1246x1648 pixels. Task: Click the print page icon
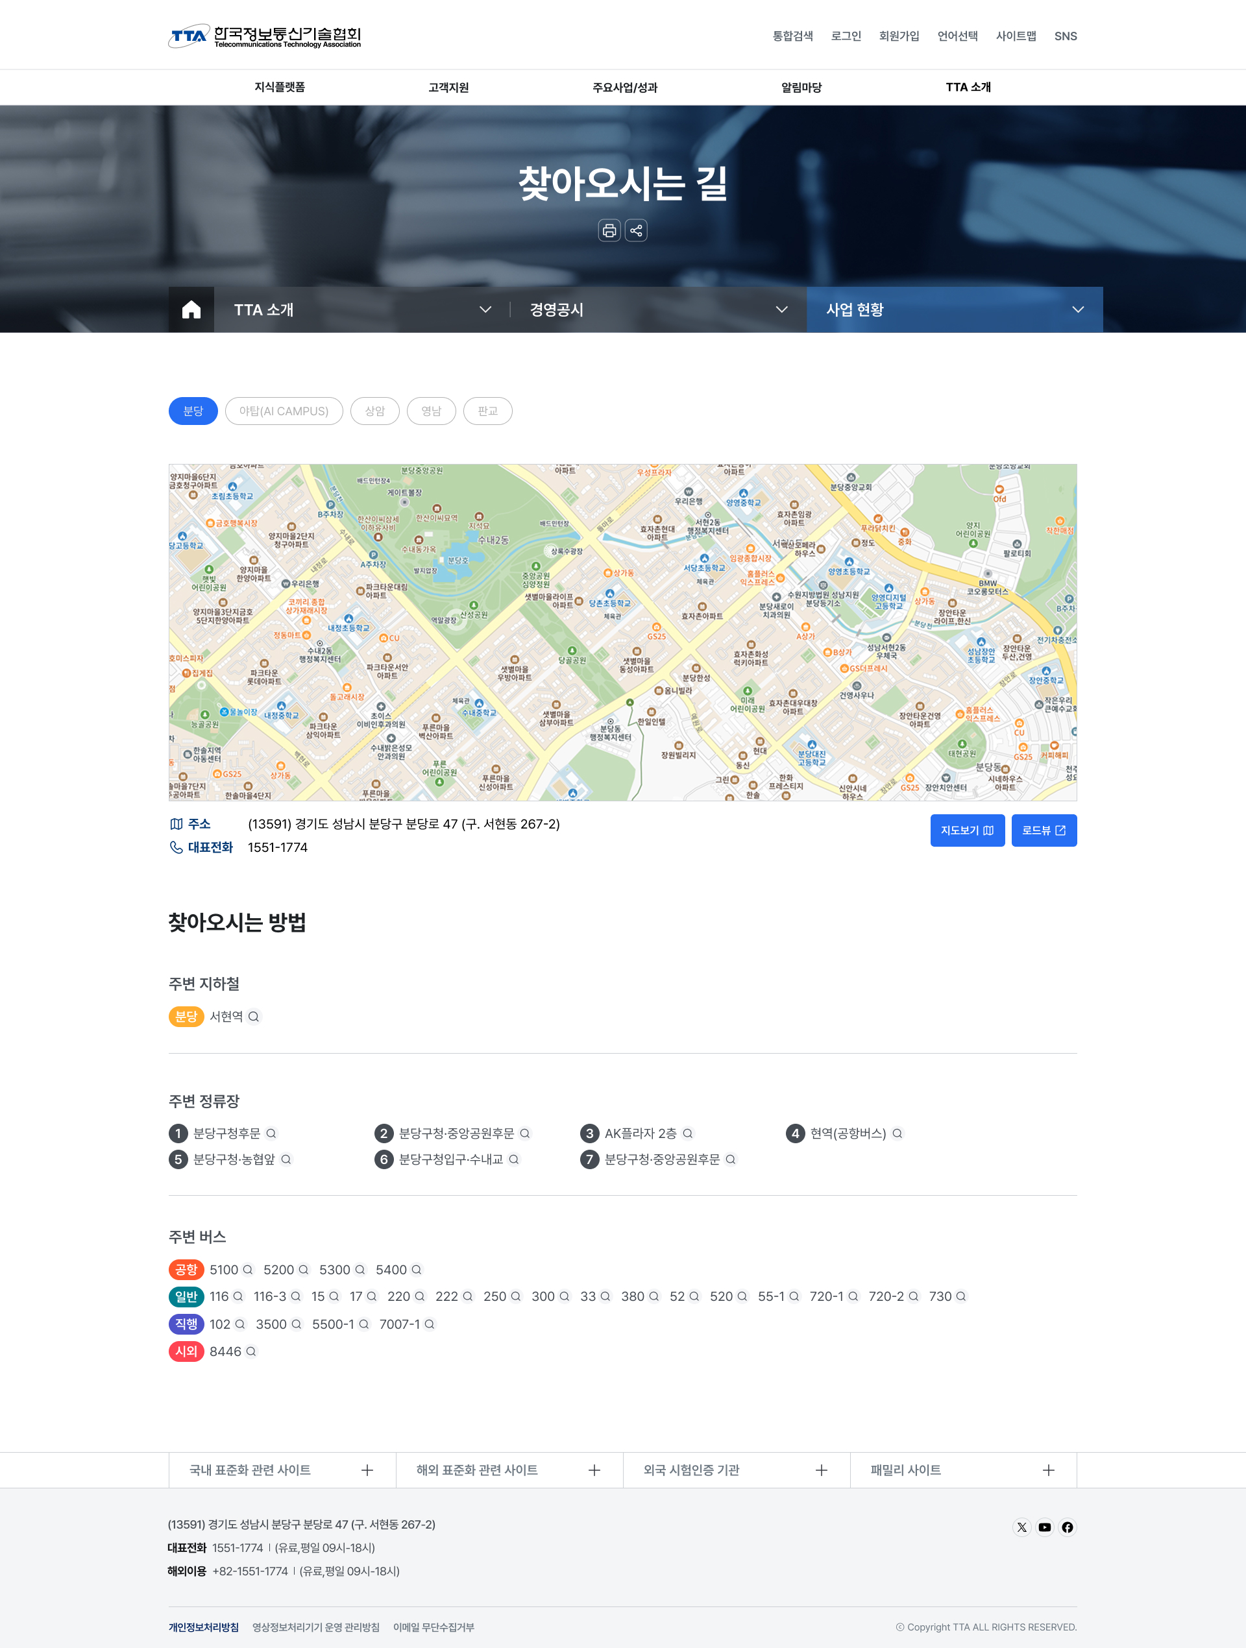[x=609, y=230]
